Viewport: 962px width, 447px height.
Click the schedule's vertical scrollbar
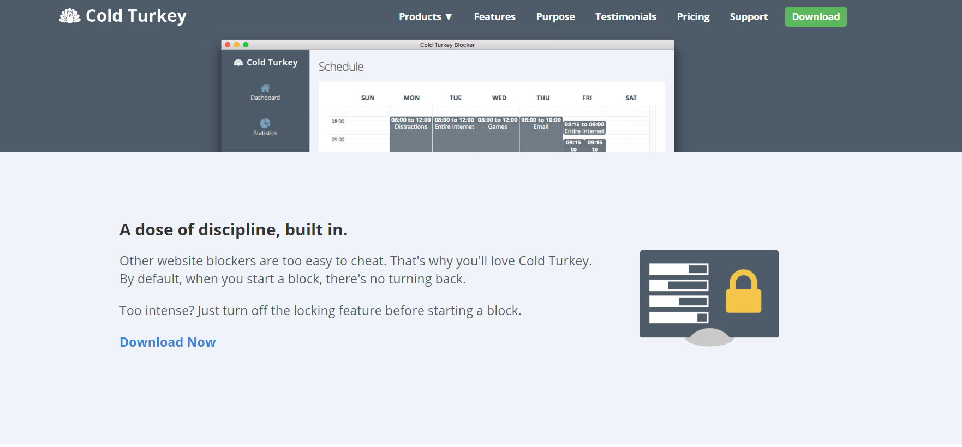point(653,129)
